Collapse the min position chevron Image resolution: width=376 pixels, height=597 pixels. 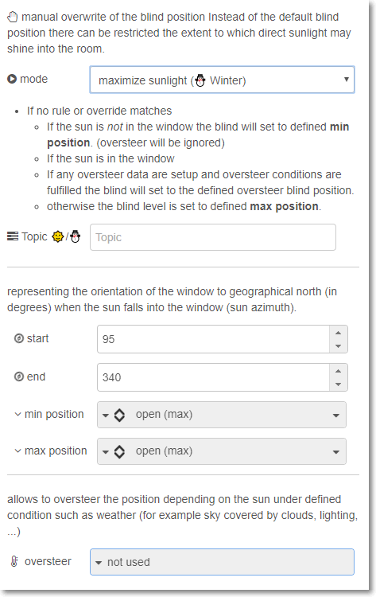tap(17, 414)
